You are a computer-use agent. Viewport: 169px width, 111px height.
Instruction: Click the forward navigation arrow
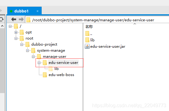21,19
